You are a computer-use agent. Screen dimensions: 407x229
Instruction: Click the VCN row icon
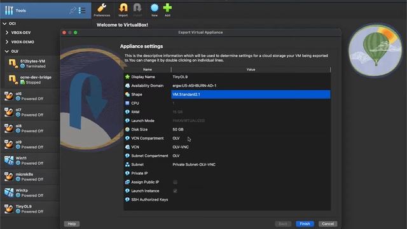click(x=127, y=147)
